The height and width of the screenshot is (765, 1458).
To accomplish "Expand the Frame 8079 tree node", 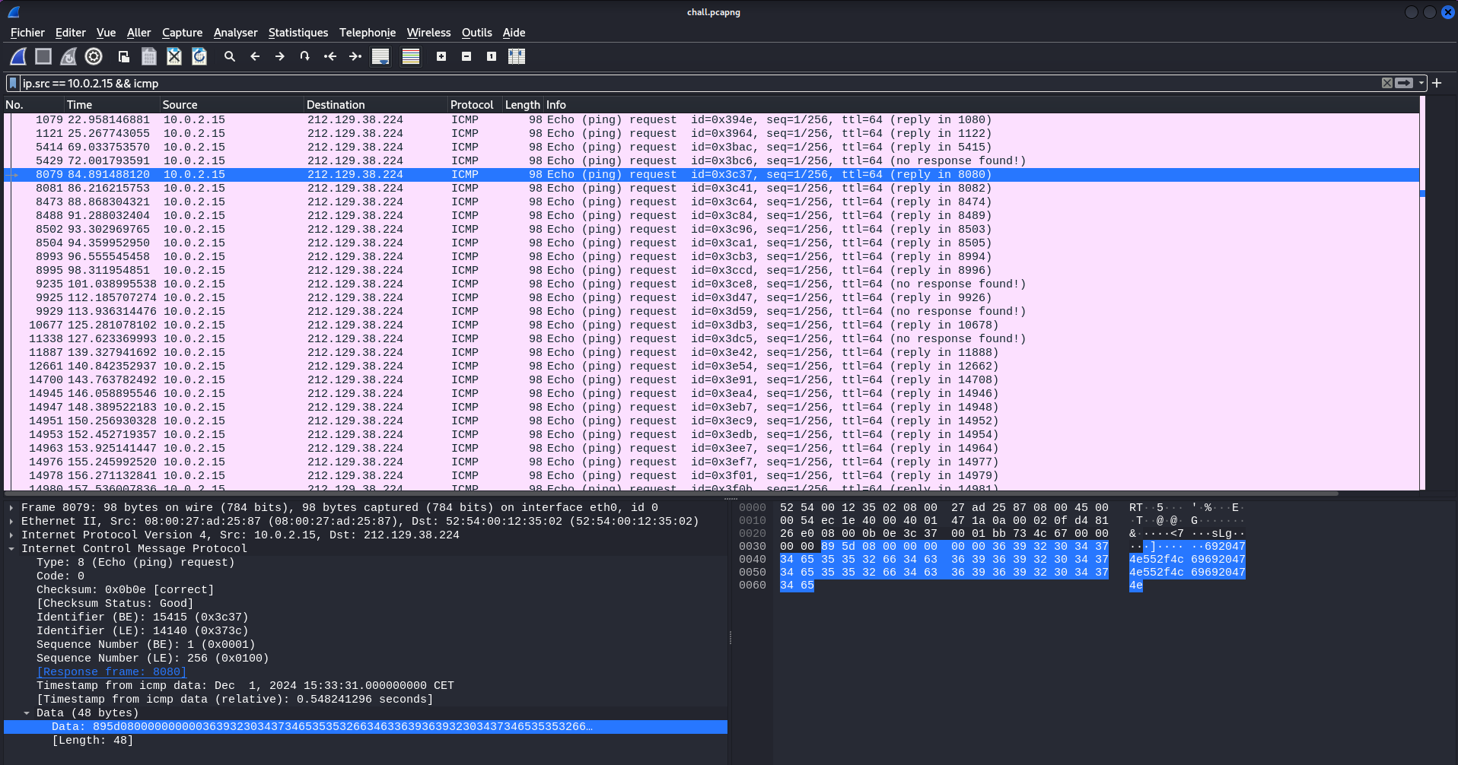I will pyautogui.click(x=11, y=507).
